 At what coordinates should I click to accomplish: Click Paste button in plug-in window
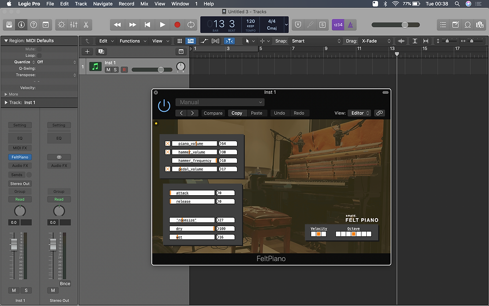click(256, 113)
